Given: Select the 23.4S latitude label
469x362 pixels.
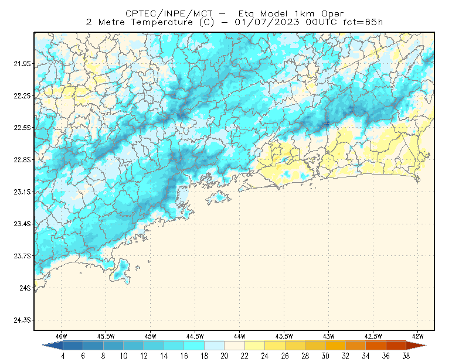Looking at the screenshot, I should coord(22,224).
